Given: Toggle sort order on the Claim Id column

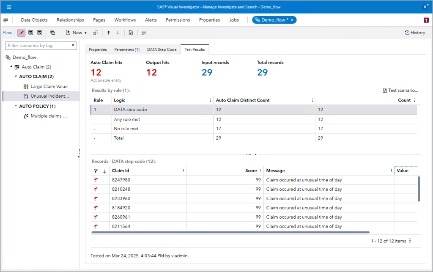Looking at the screenshot, I should tap(104, 170).
